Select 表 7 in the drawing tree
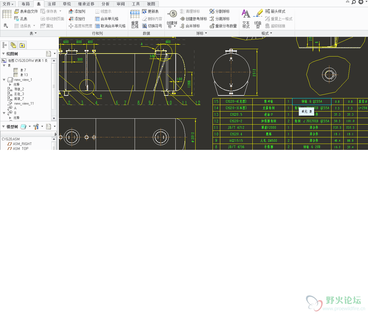 click(20, 70)
